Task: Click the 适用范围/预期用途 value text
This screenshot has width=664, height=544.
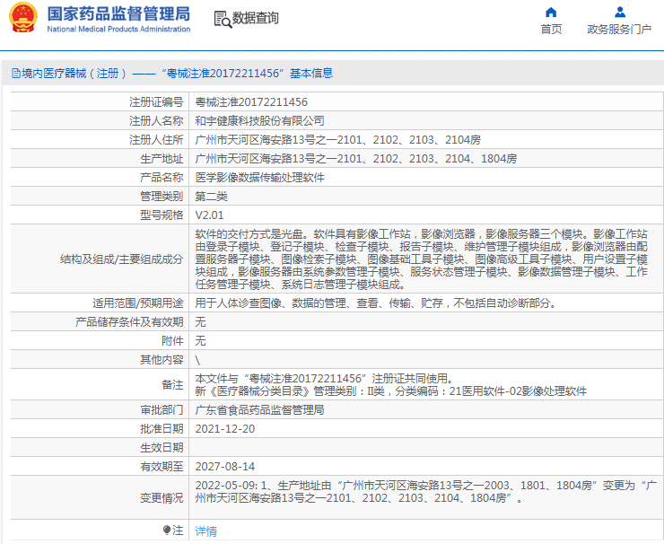Action: tap(375, 303)
